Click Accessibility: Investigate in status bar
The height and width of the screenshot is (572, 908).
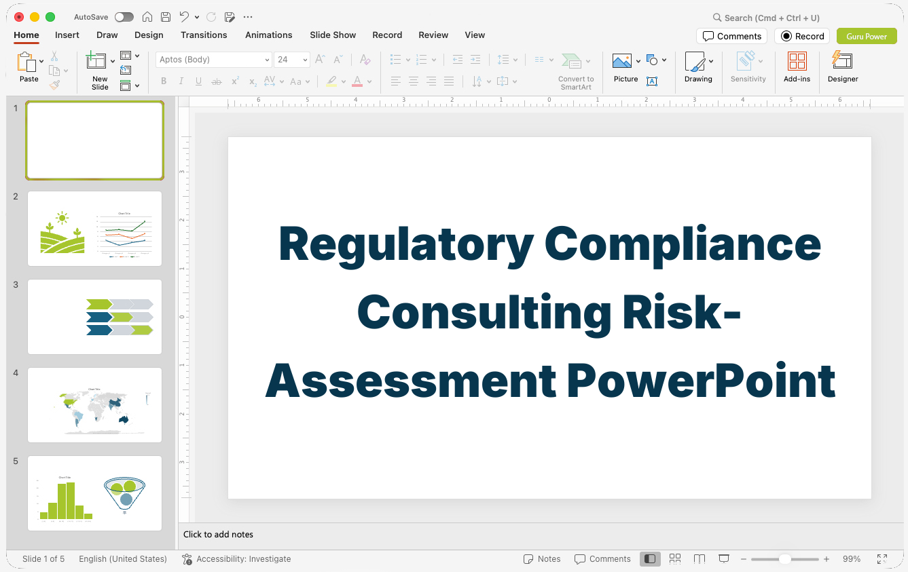[x=236, y=559]
